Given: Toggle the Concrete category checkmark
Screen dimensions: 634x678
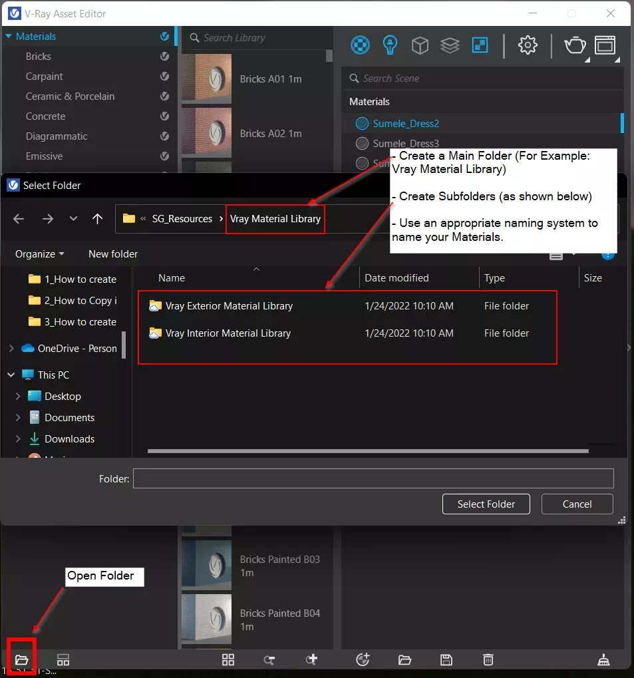Looking at the screenshot, I should pos(164,116).
